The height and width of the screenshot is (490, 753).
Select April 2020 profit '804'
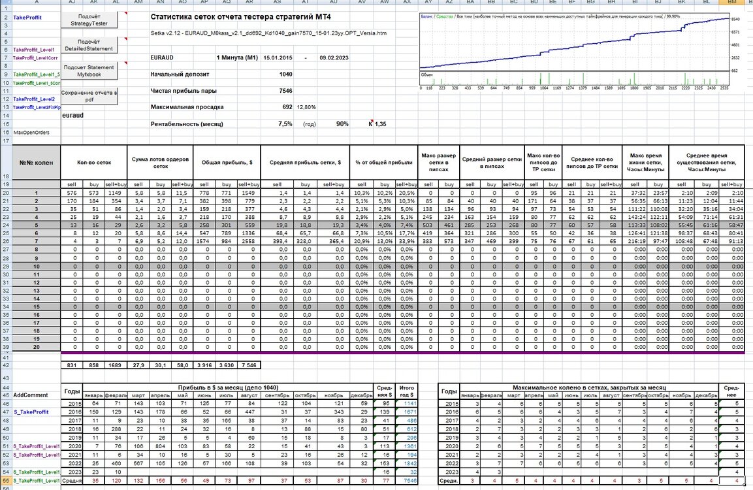[x=161, y=446]
